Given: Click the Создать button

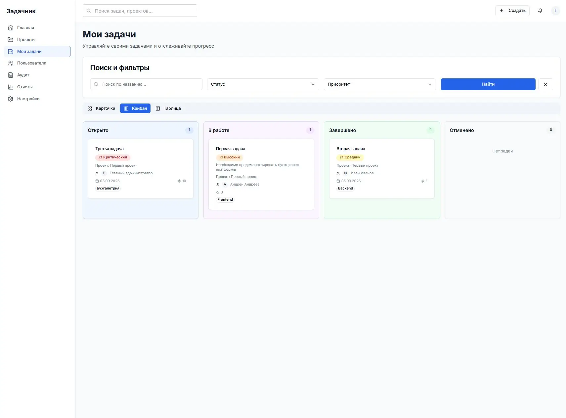Looking at the screenshot, I should (x=512, y=11).
